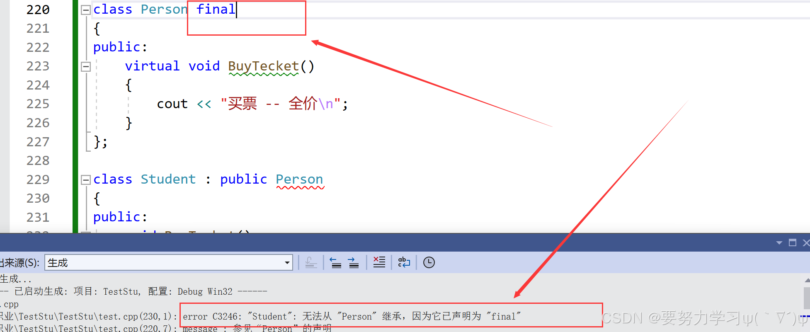
Task: Collapse the class Person code block
Action: (86, 10)
